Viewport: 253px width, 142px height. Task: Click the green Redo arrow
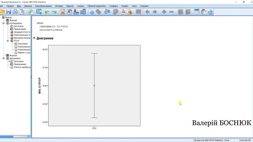(54, 12)
